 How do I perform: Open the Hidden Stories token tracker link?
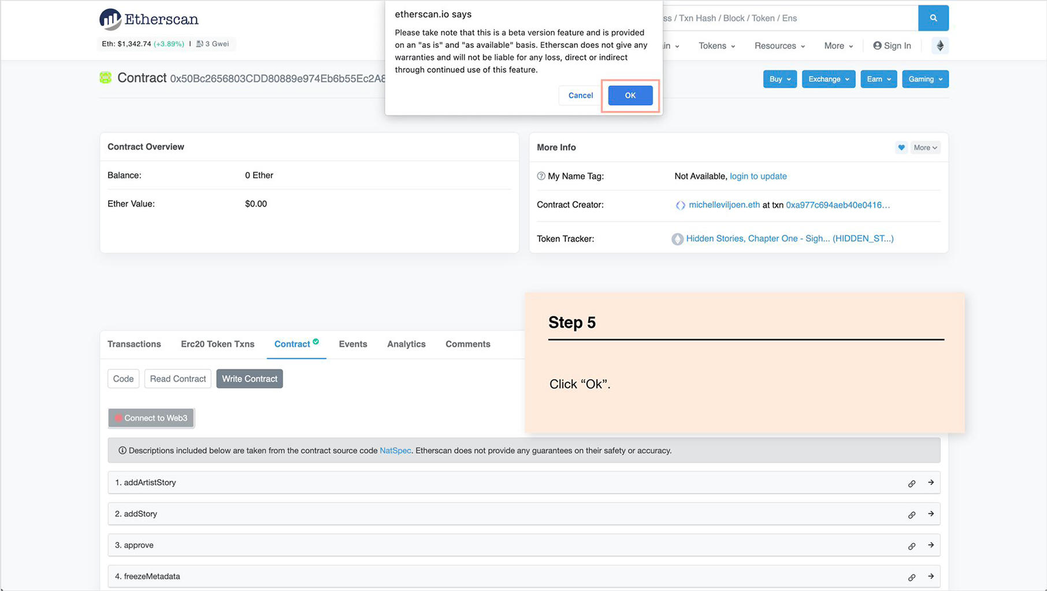(x=790, y=238)
